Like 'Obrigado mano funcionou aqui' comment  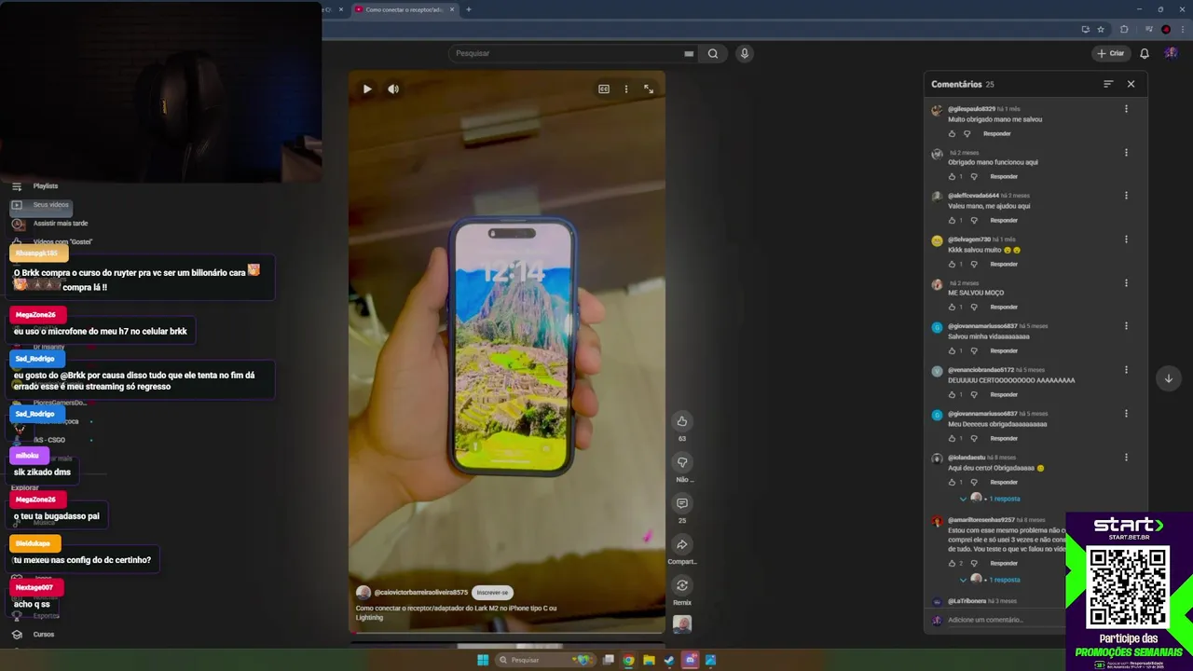(x=952, y=176)
